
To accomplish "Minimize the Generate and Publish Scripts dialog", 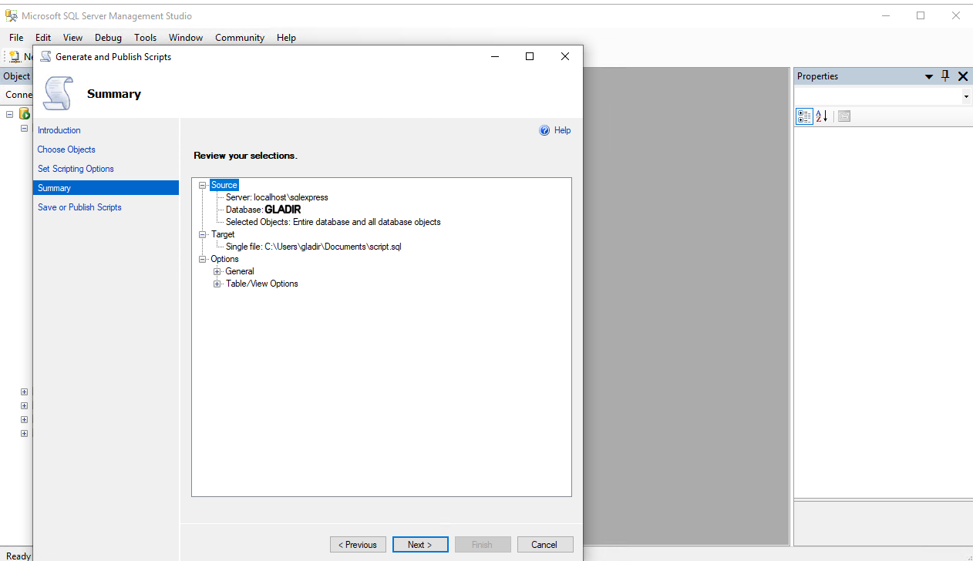I will [x=494, y=56].
